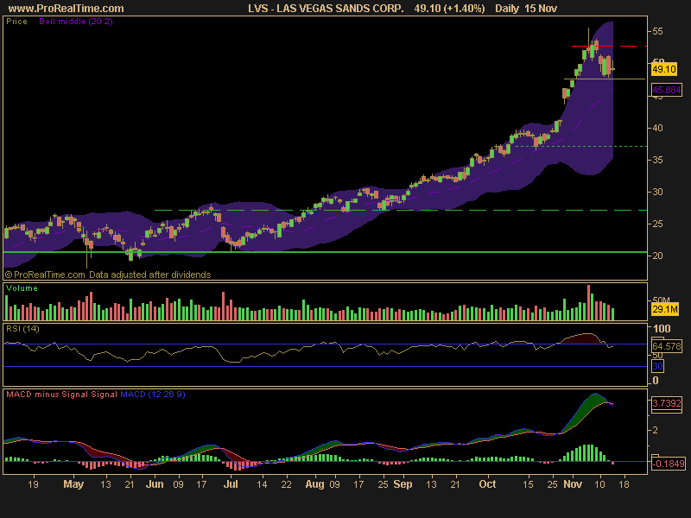Select the green dashed horizontal line near 27
The width and height of the screenshot is (691, 518).
pyautogui.click(x=401, y=210)
